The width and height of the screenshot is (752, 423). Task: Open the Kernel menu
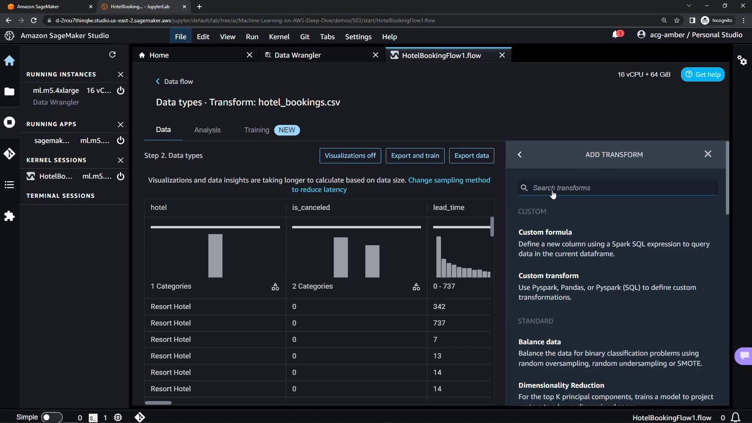279,37
